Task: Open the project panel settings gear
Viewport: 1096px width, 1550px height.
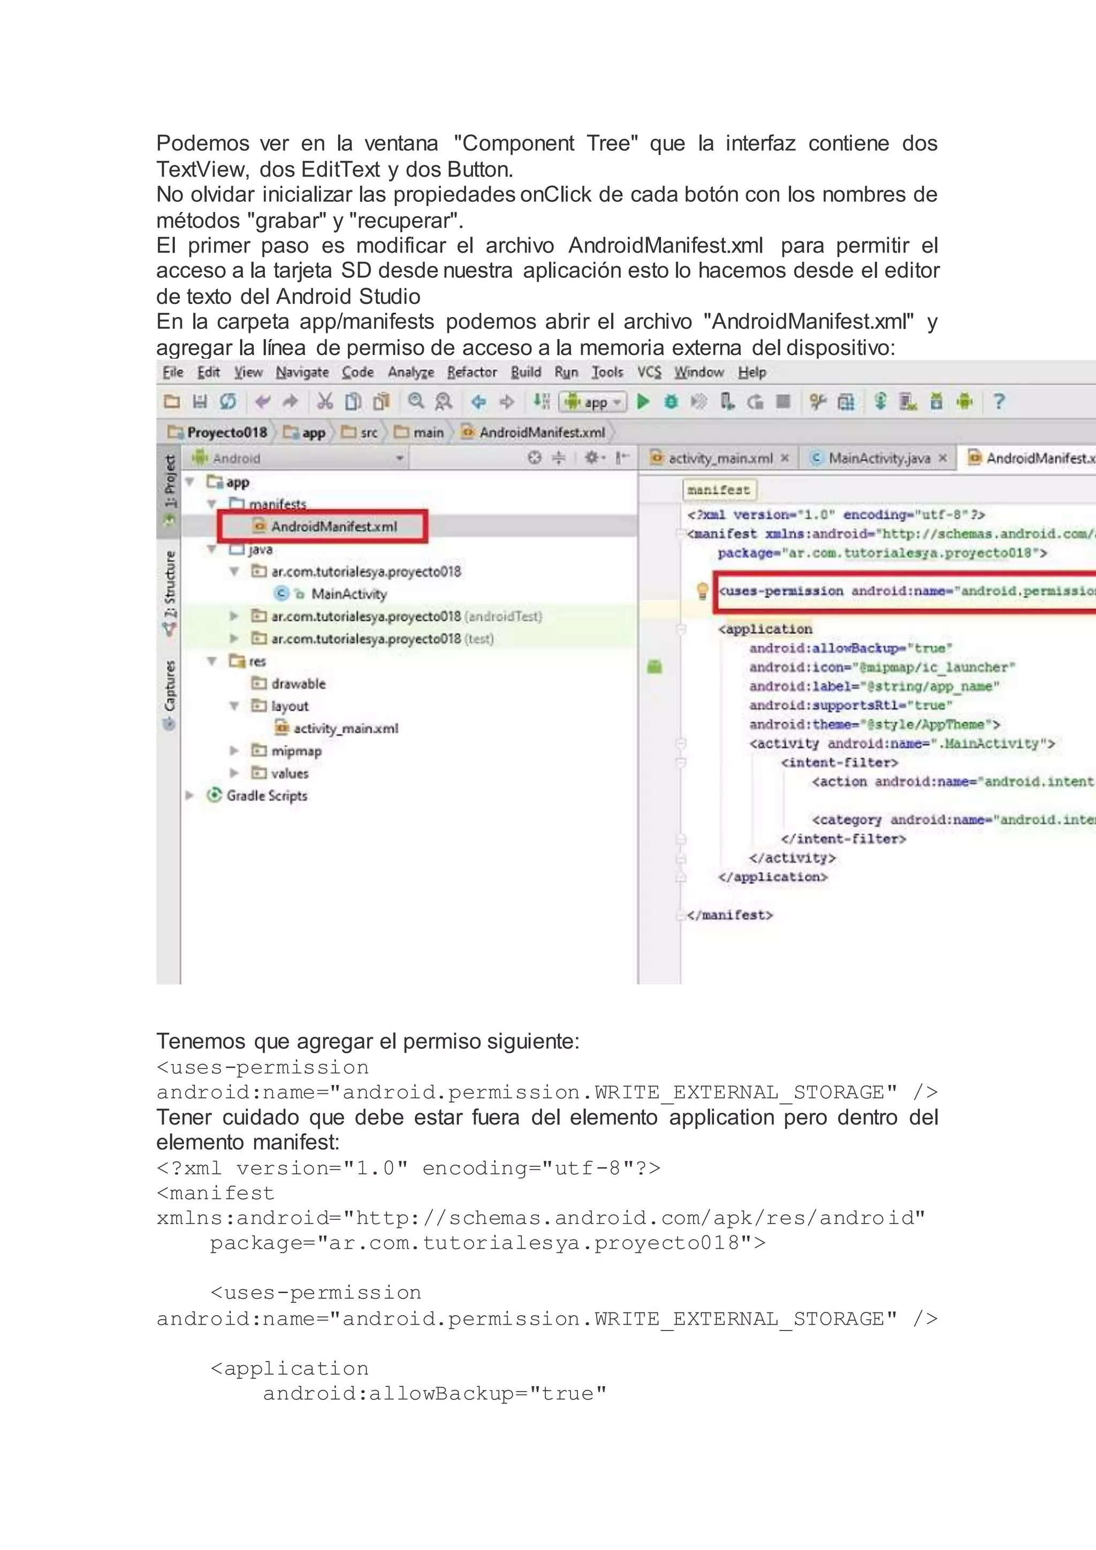Action: pyautogui.click(x=595, y=458)
